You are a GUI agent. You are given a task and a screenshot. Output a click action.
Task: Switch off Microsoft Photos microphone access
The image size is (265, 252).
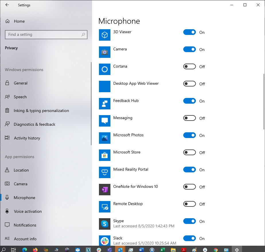[x=190, y=135]
